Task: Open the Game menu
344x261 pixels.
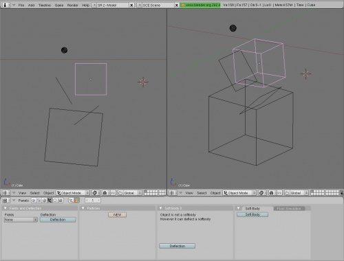Action: [59, 5]
